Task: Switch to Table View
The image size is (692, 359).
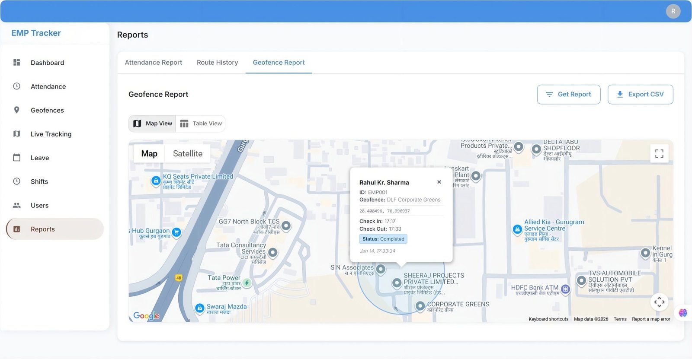Action: 201,124
